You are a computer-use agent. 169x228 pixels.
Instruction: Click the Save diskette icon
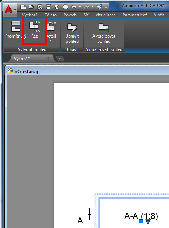48,7
